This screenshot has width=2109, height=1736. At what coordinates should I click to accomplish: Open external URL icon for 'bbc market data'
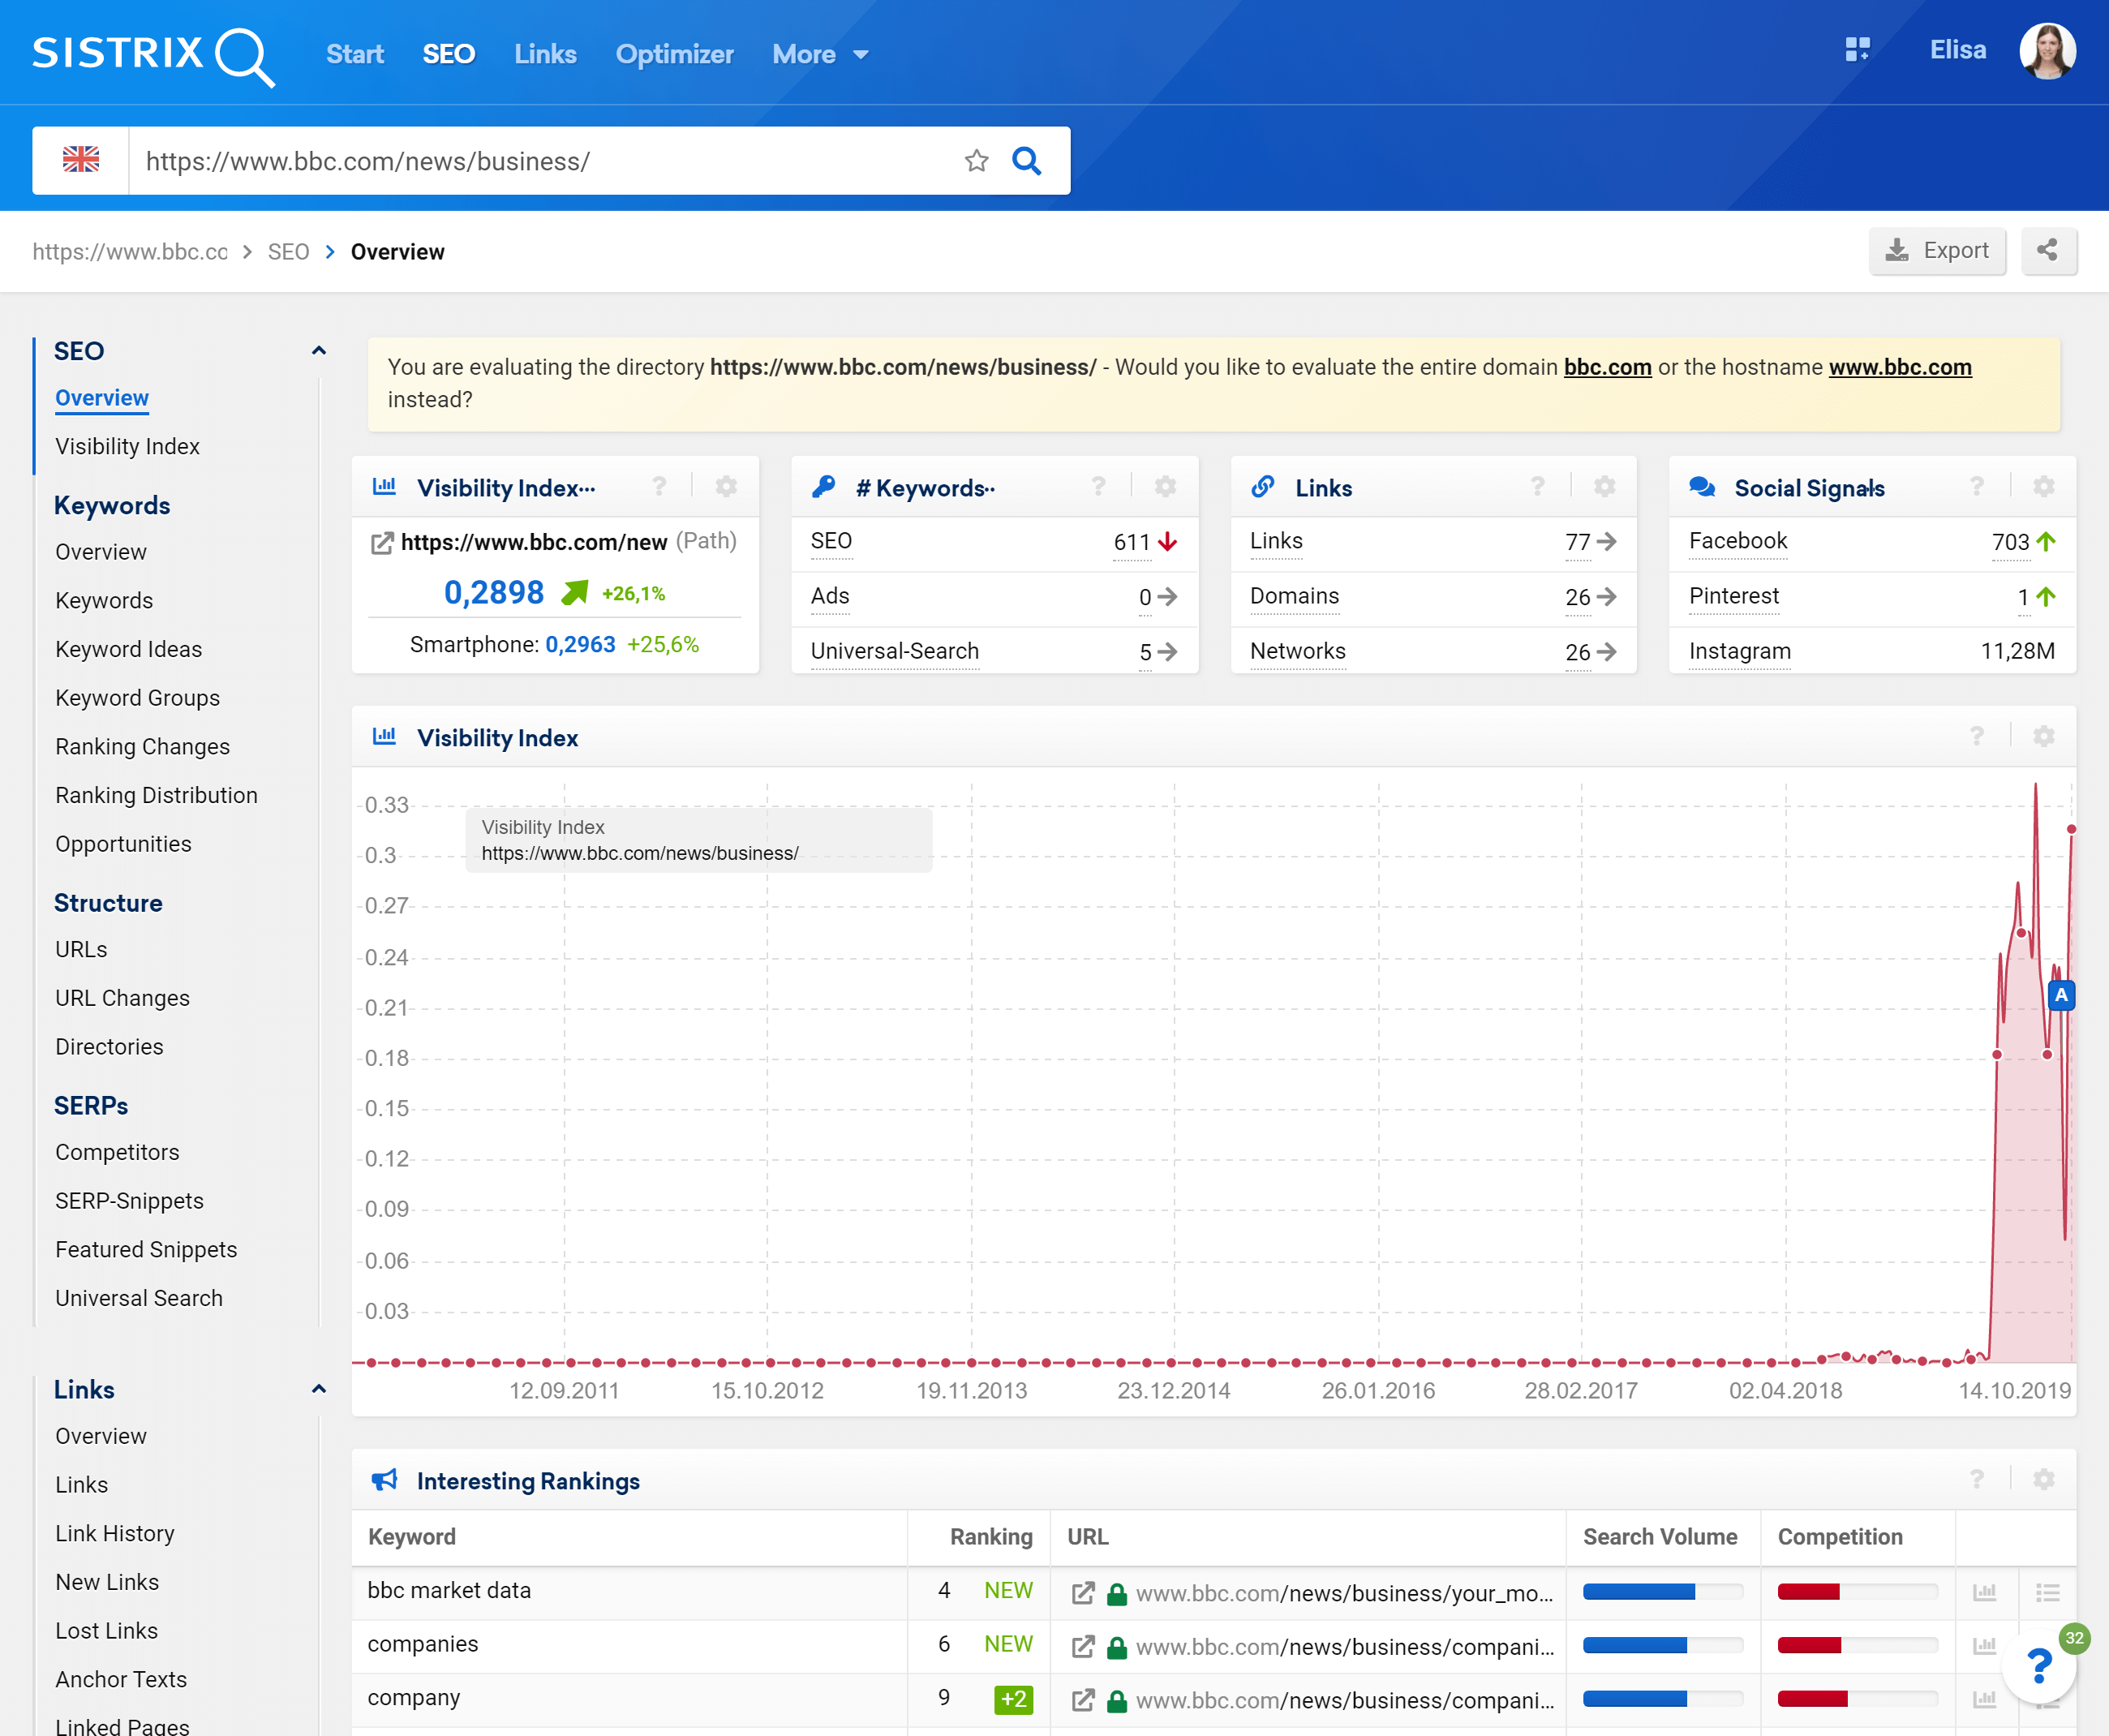click(1082, 1593)
